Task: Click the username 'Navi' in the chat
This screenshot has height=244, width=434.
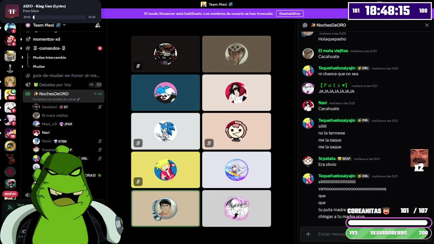Action: click(x=323, y=103)
